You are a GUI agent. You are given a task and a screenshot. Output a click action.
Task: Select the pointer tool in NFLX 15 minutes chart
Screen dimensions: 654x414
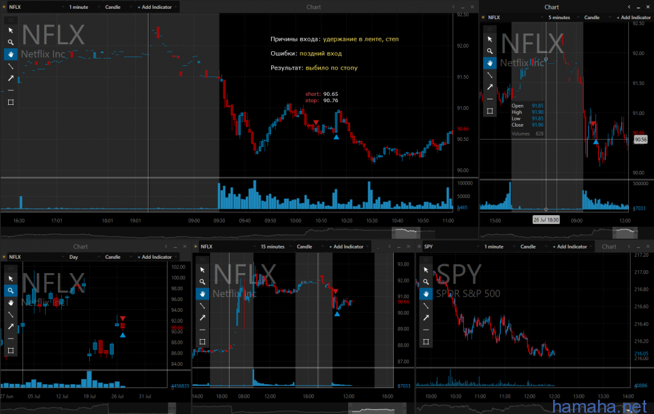(202, 270)
